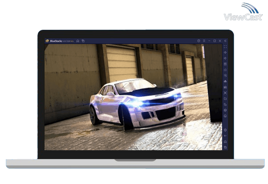This screenshot has height=184, width=268.
Task: Open recent apps icon at the sidebar bottom
Action: coord(225,147)
